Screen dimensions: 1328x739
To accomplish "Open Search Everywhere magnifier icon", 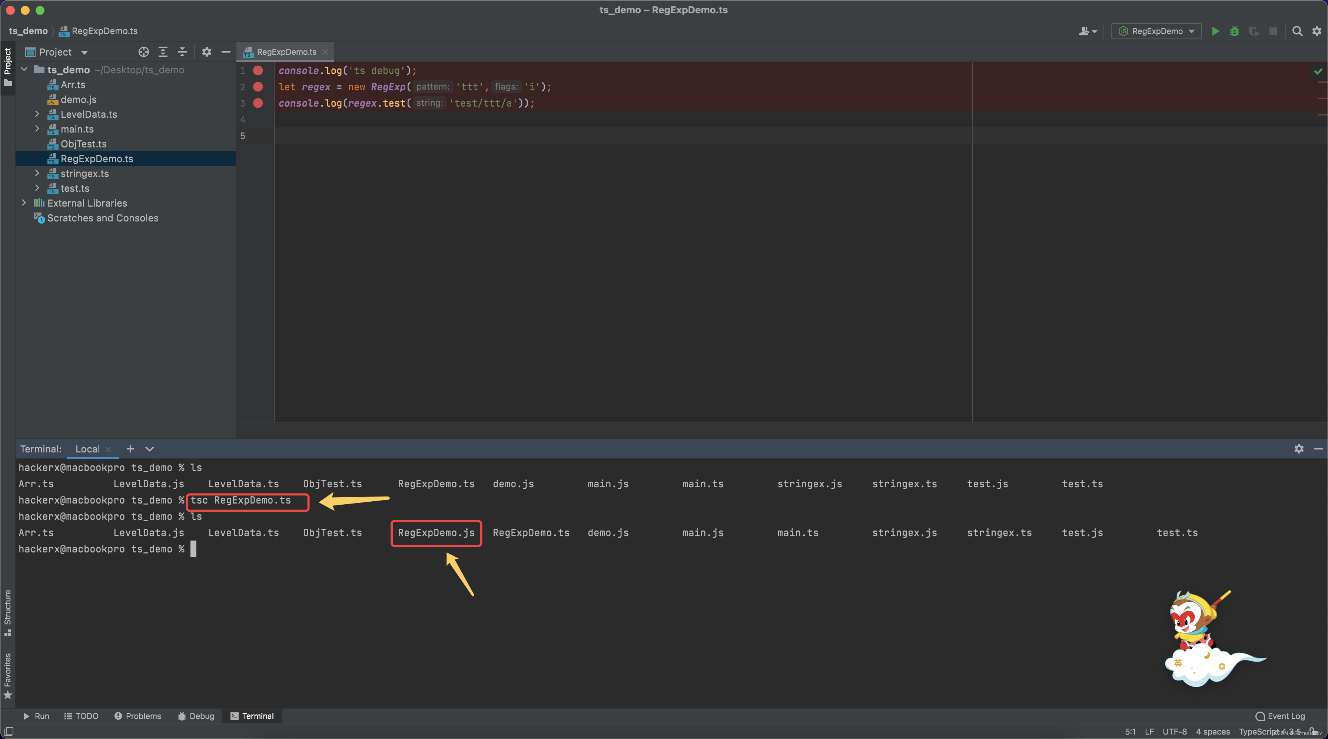I will [1297, 31].
